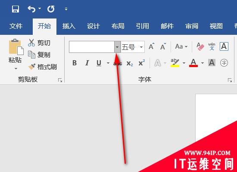Click the Undo arrow icon

coord(31,9)
